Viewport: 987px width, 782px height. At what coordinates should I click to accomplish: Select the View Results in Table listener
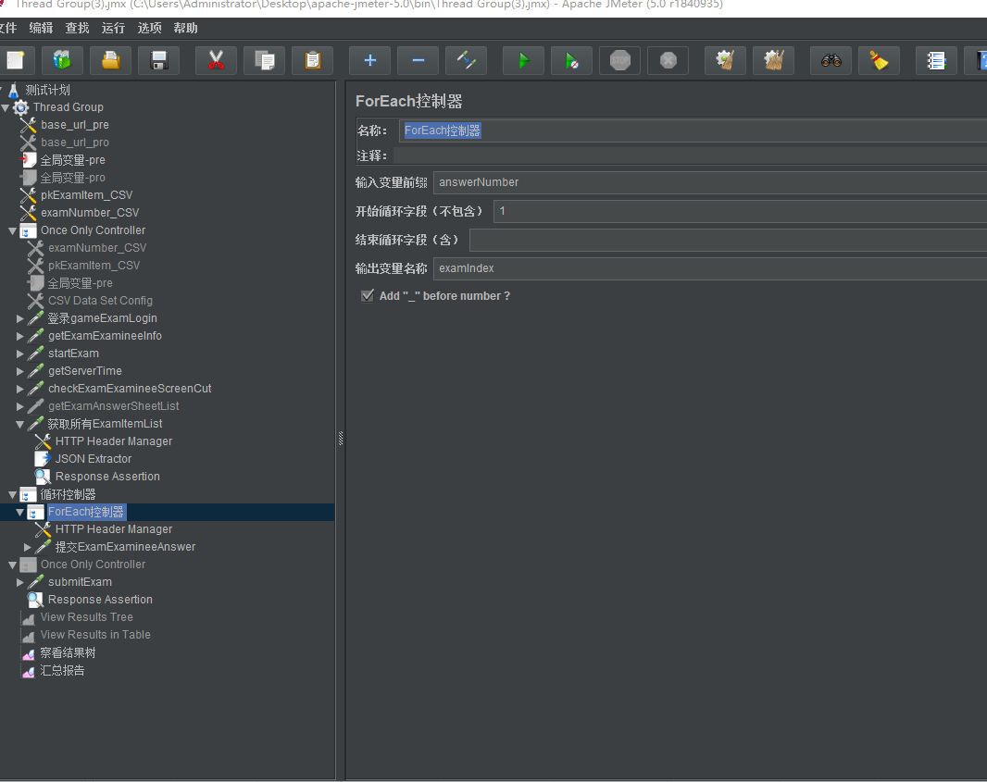pos(95,636)
